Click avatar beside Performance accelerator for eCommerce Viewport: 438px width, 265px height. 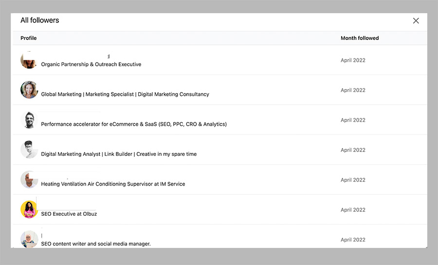pyautogui.click(x=29, y=120)
